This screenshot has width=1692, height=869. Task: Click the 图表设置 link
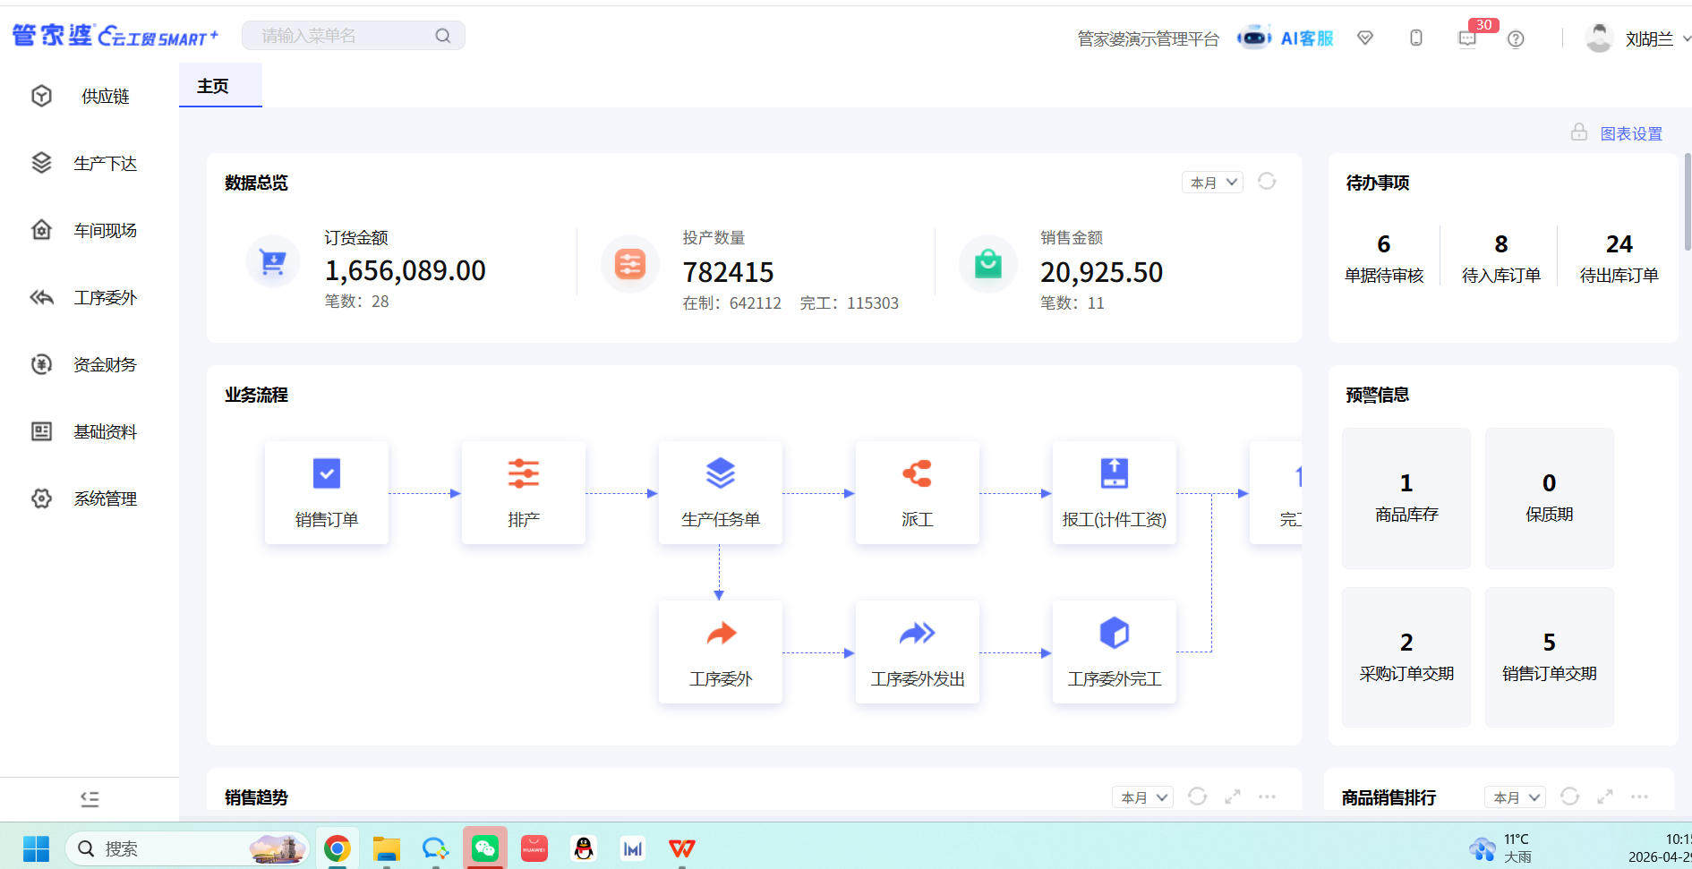pos(1631,133)
